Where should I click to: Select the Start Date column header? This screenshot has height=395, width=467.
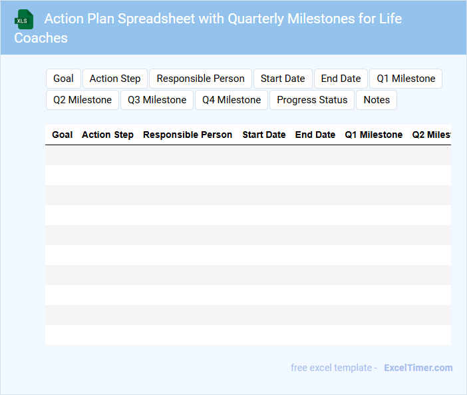[x=264, y=135]
